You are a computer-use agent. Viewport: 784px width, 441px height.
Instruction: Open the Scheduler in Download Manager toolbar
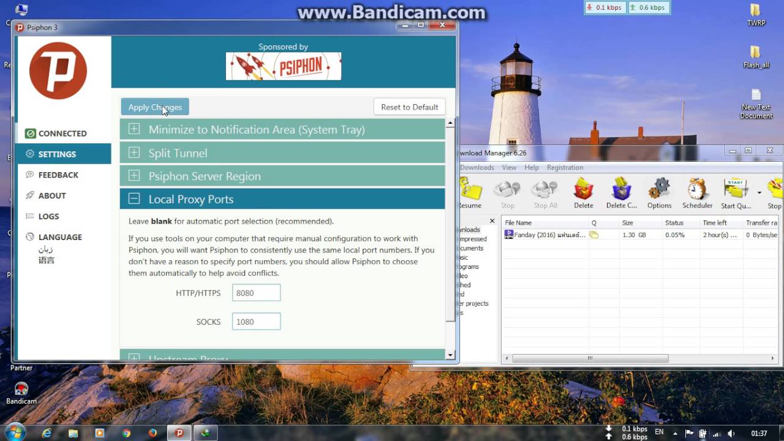pos(697,193)
